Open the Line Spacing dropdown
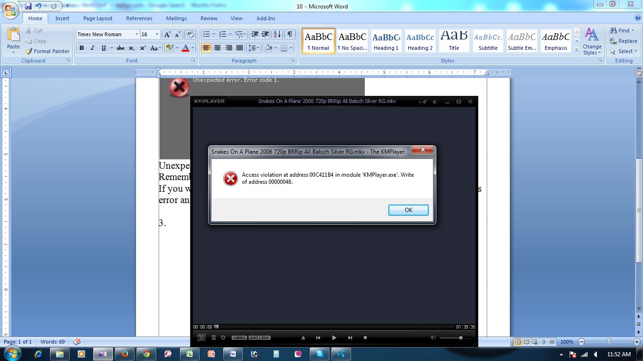This screenshot has height=361, width=643. pyautogui.click(x=254, y=48)
